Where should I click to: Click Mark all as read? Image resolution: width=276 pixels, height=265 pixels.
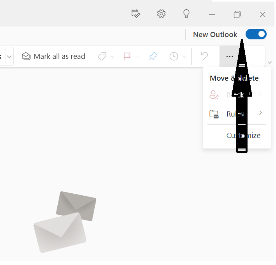click(x=53, y=57)
